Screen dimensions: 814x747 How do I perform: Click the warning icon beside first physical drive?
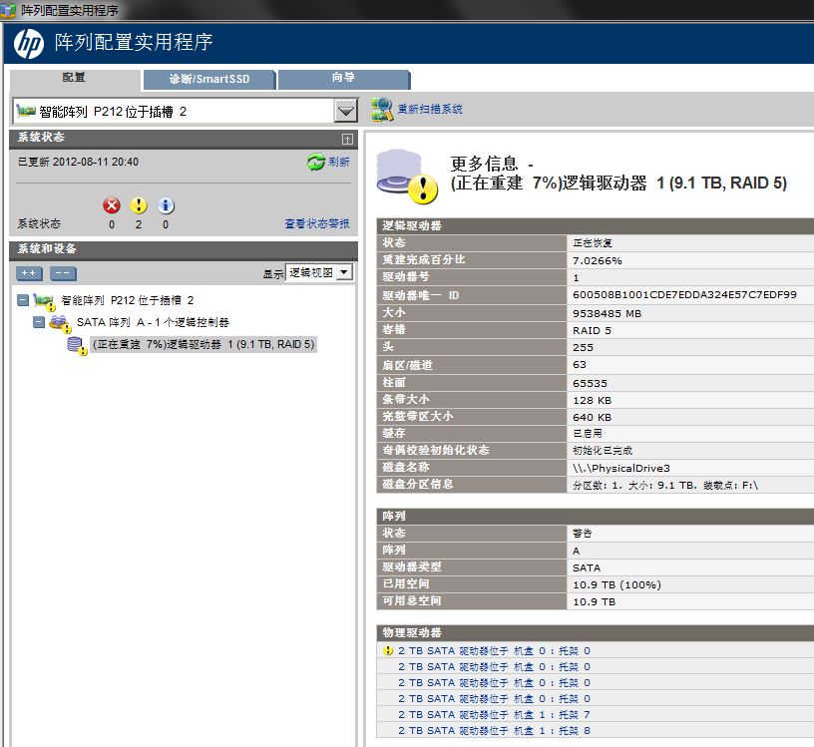coord(388,650)
